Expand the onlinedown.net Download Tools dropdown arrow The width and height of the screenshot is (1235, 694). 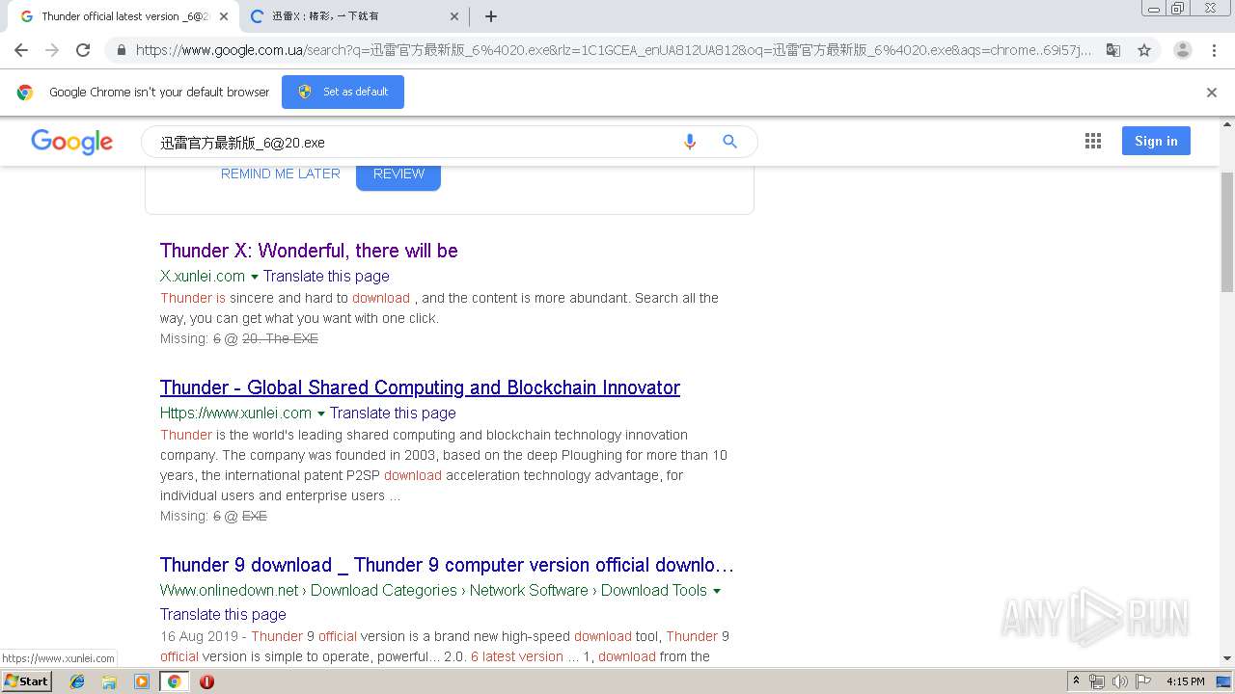click(717, 591)
